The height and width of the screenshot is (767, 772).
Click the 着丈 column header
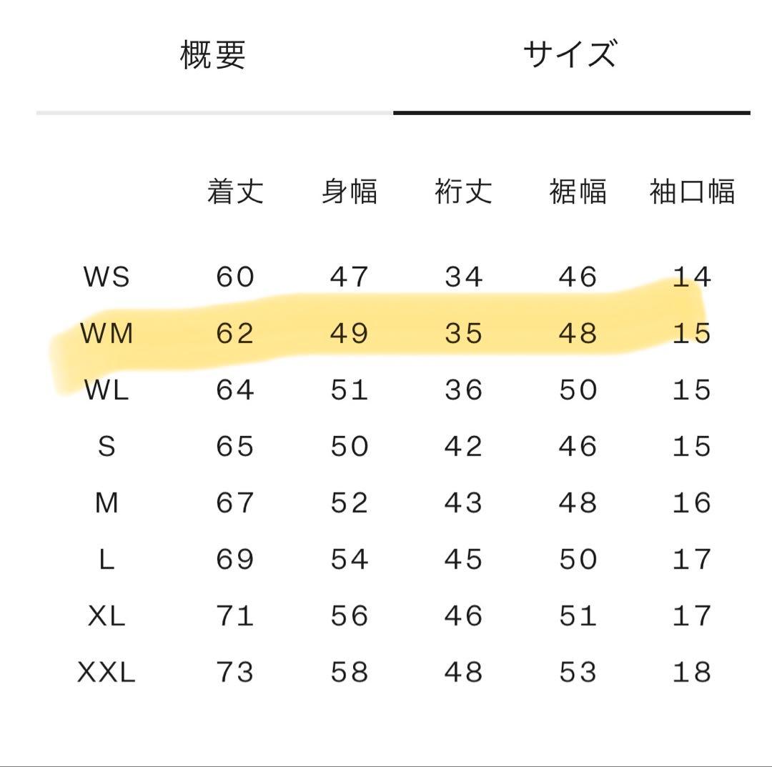[235, 192]
